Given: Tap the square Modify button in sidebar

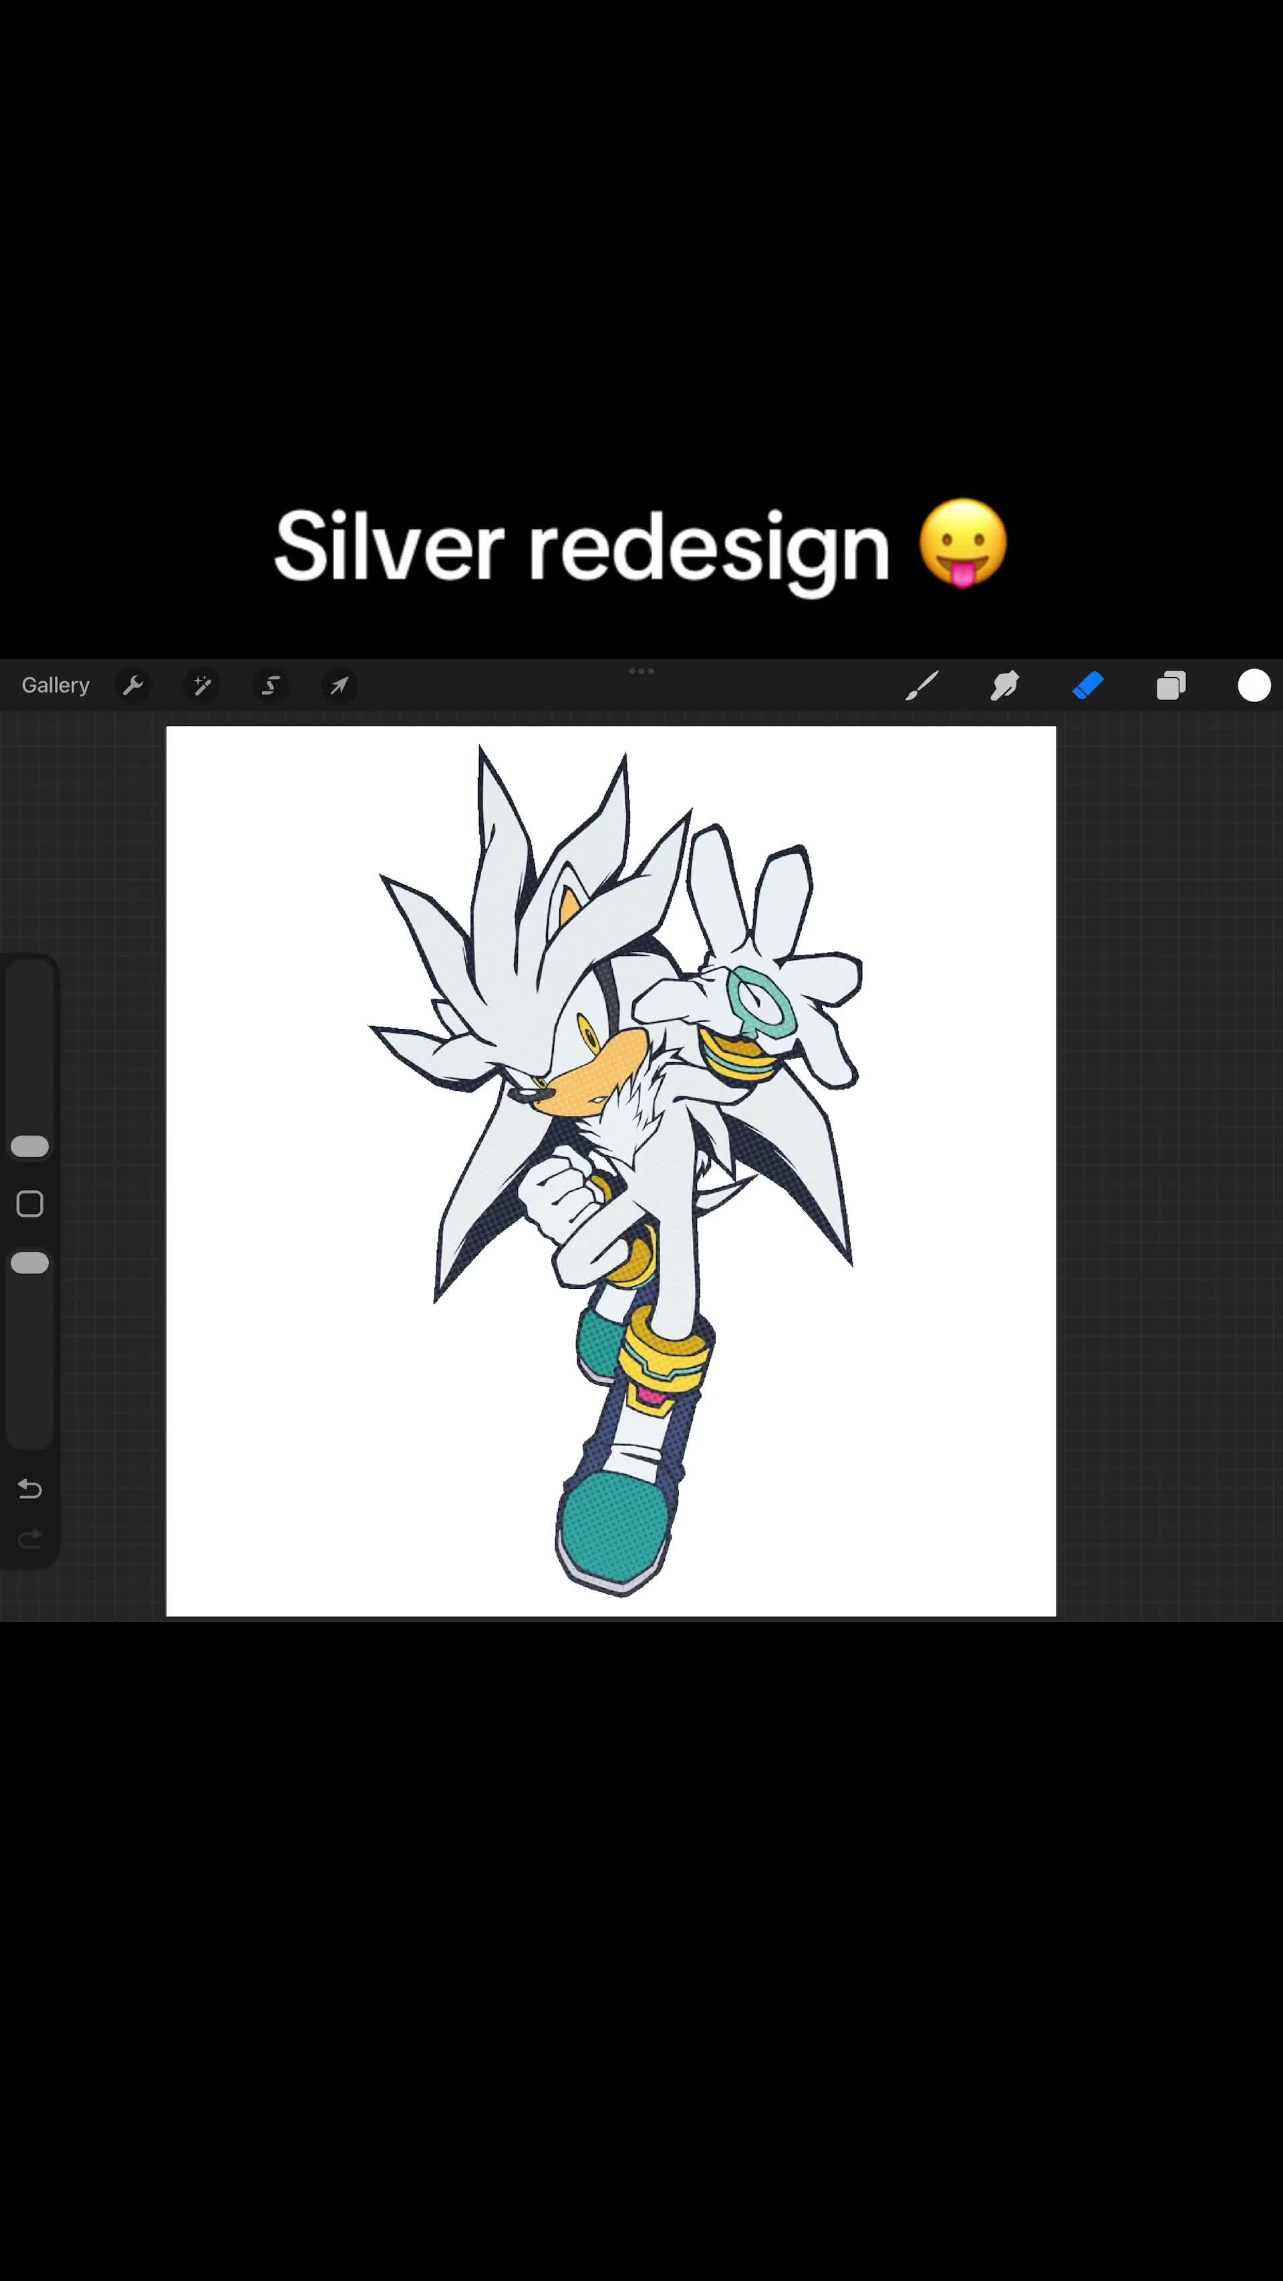Looking at the screenshot, I should (29, 1204).
